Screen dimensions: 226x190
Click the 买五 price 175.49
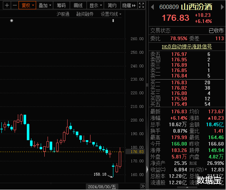179,104
